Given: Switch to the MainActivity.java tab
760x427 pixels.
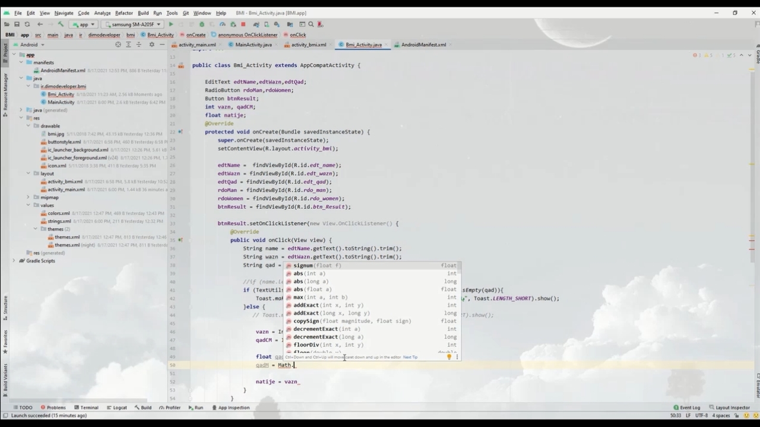Looking at the screenshot, I should pyautogui.click(x=253, y=44).
